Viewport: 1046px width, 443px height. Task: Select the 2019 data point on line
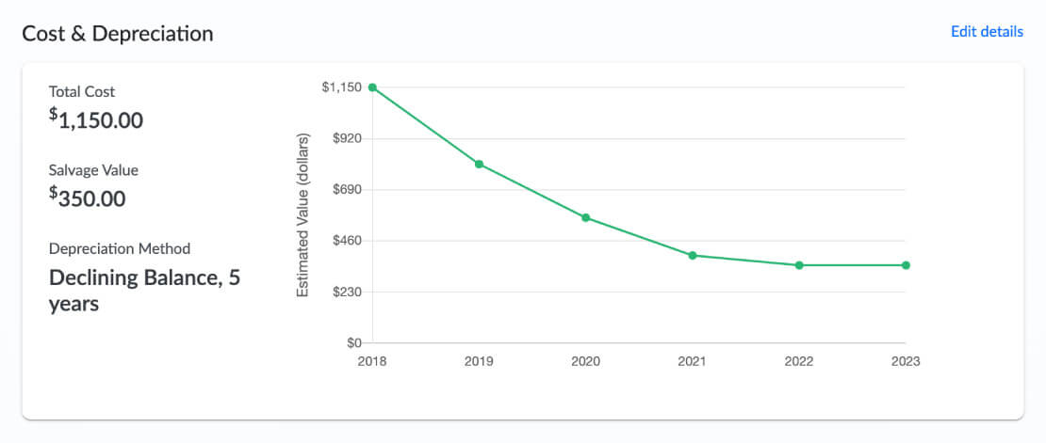pos(479,165)
